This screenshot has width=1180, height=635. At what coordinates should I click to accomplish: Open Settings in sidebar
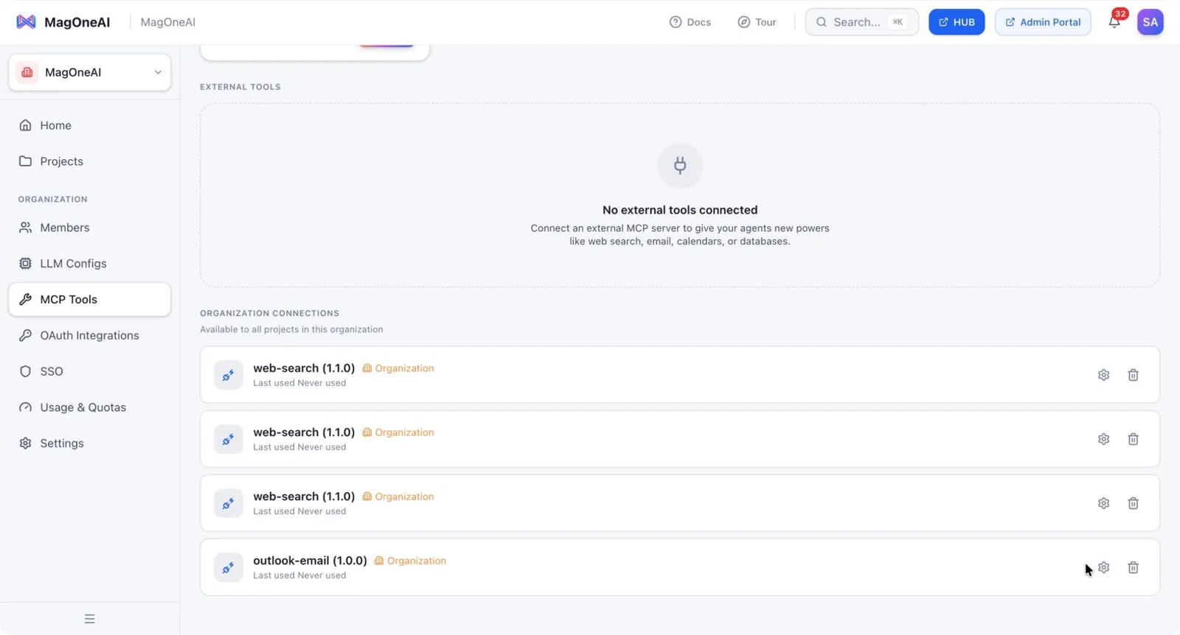click(90, 443)
